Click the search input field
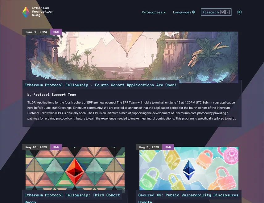 (x=216, y=12)
